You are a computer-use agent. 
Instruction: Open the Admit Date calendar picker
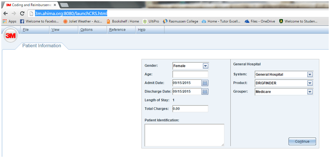click(x=205, y=83)
